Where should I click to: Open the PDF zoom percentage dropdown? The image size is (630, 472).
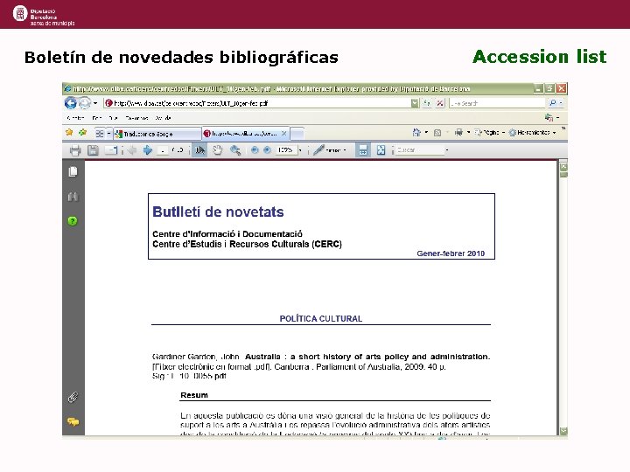[x=300, y=150]
